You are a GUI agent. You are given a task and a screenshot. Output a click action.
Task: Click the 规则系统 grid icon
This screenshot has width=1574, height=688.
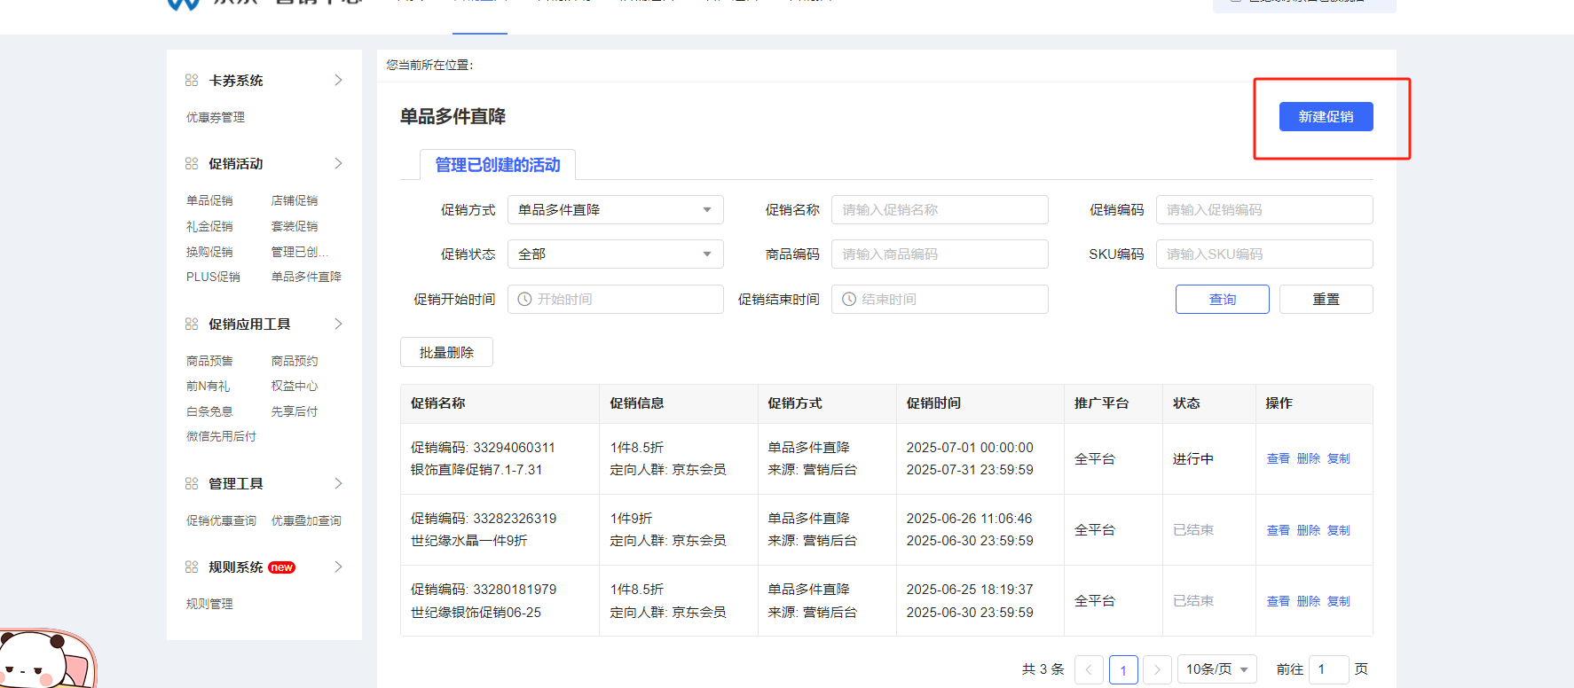(191, 567)
